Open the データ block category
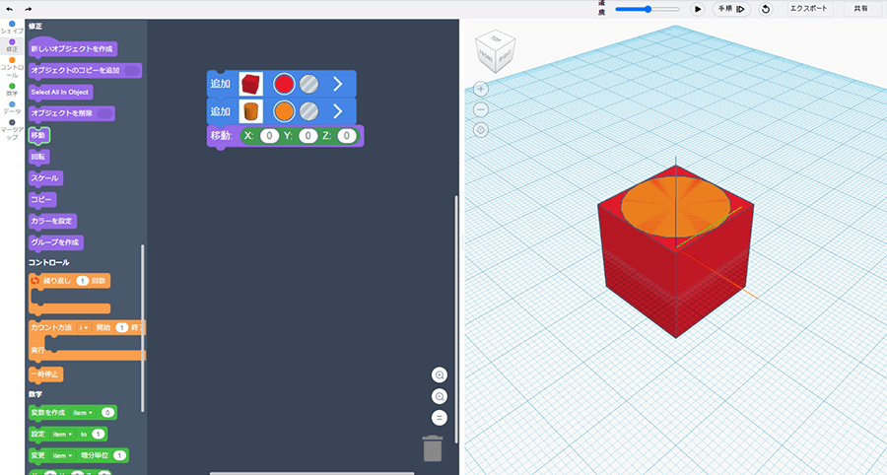Screen dimensions: 887x475 click(12, 107)
